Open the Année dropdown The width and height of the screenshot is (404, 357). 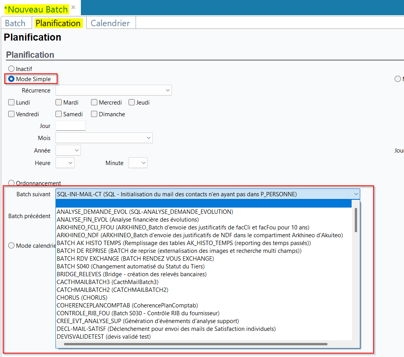coord(77,151)
